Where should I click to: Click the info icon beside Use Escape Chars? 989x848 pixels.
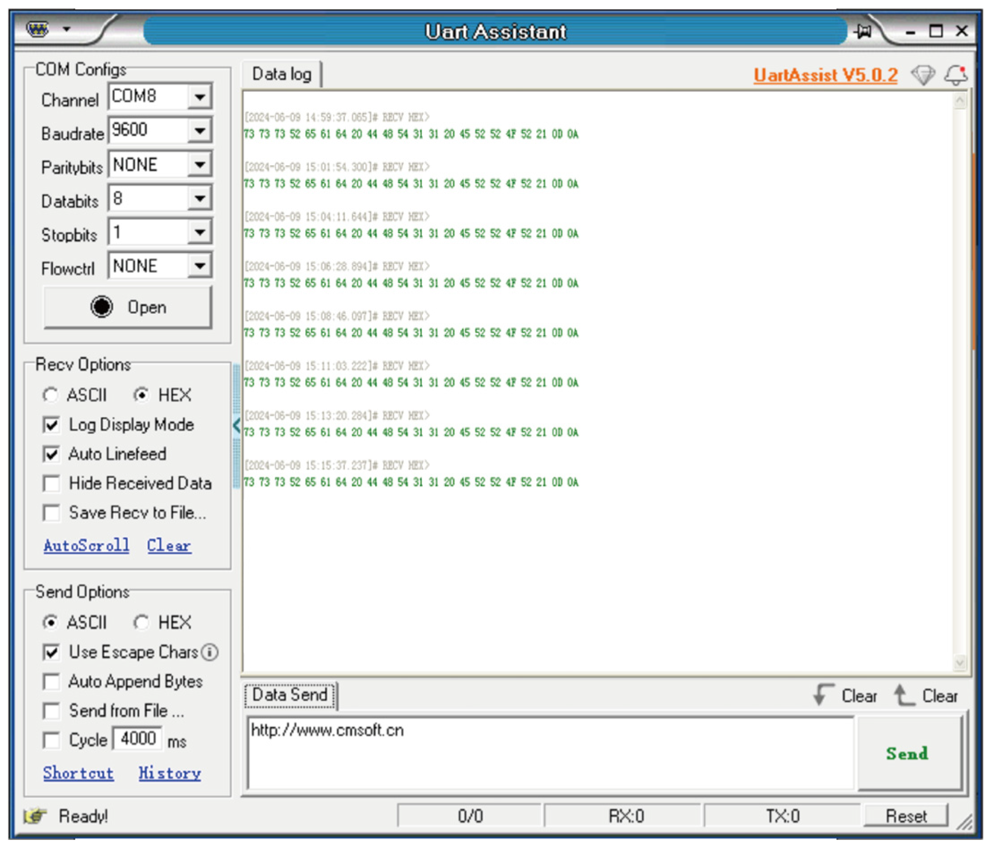[210, 652]
